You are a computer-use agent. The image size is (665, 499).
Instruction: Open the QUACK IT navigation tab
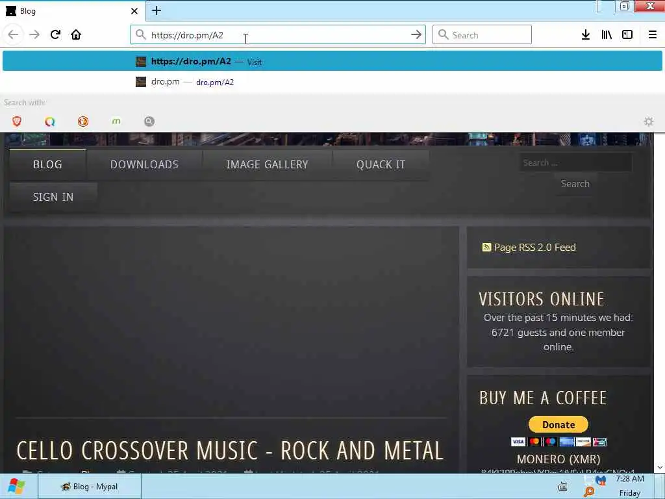[381, 164]
